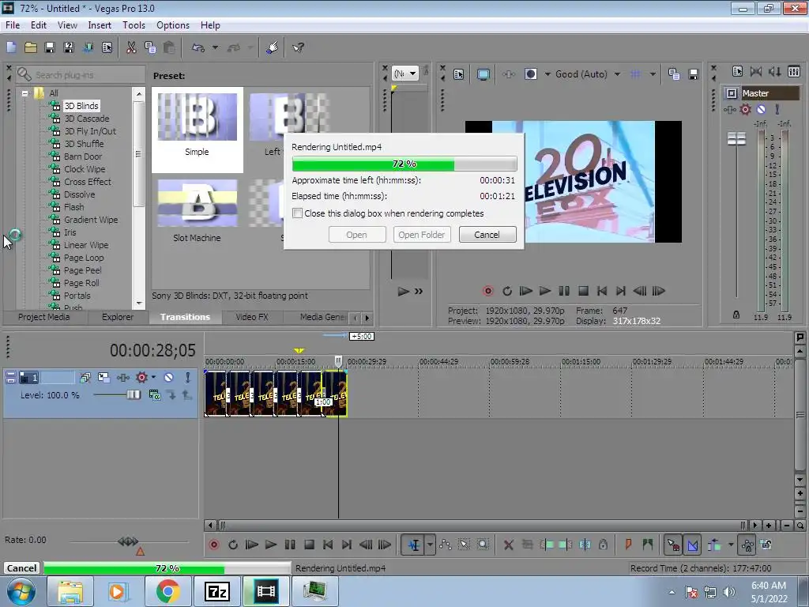
Task: Toggle Ignore Event Grouping
Action: (766, 545)
